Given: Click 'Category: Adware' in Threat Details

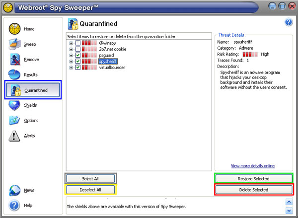Looking at the screenshot, I should click(235, 48).
